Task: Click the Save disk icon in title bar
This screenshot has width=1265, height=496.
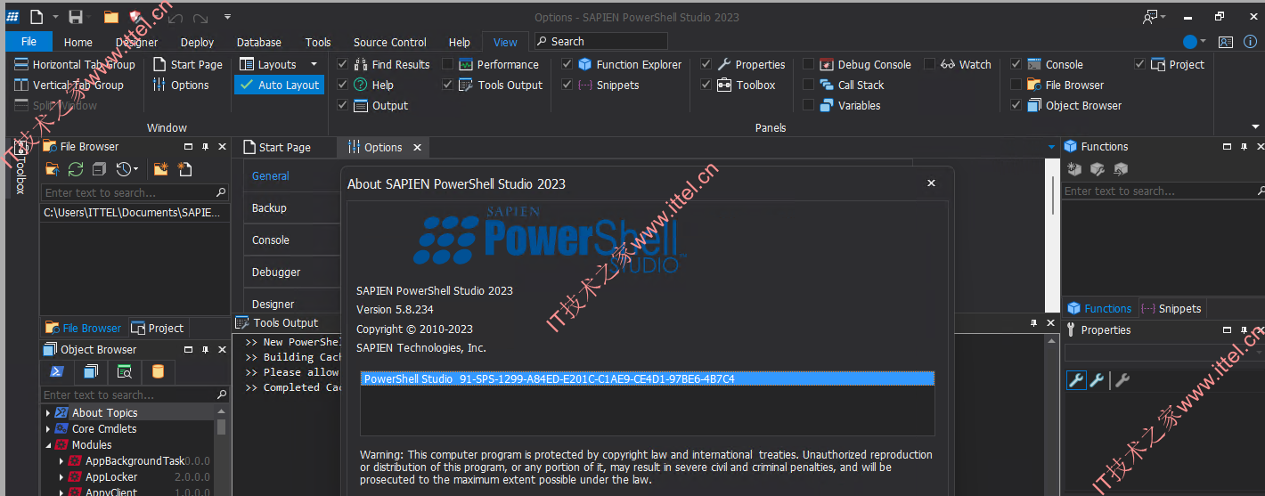Action: coord(76,17)
